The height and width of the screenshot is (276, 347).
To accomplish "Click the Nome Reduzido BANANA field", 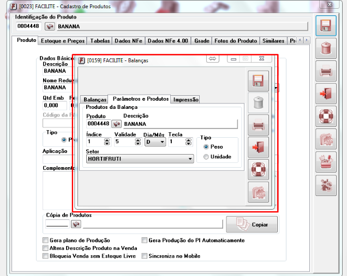I will point(58,88).
